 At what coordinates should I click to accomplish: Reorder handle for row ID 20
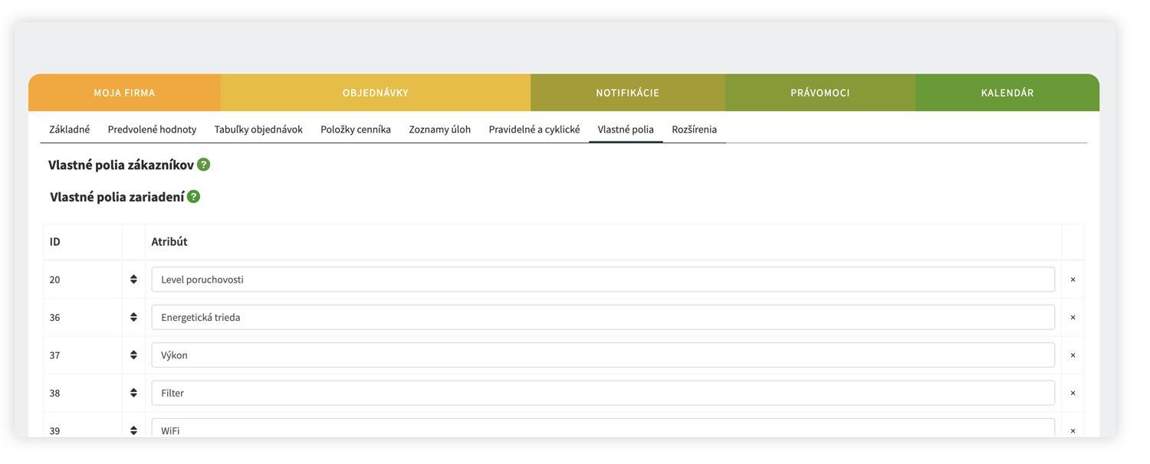point(133,279)
